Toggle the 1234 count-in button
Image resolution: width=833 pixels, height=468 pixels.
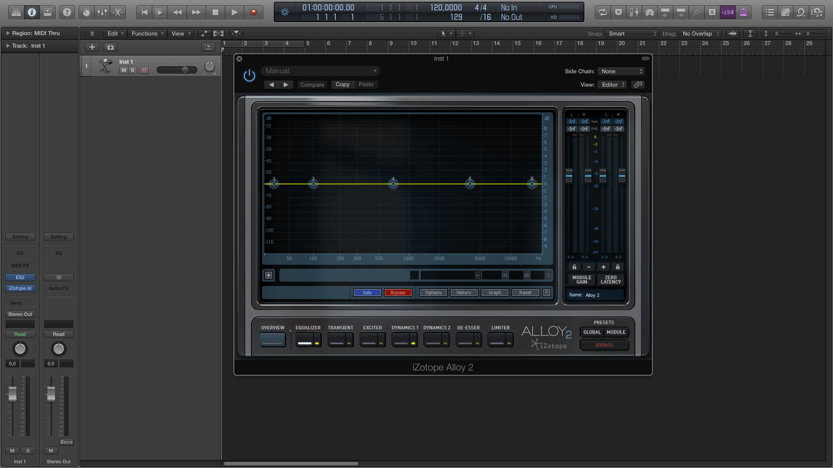click(x=728, y=13)
